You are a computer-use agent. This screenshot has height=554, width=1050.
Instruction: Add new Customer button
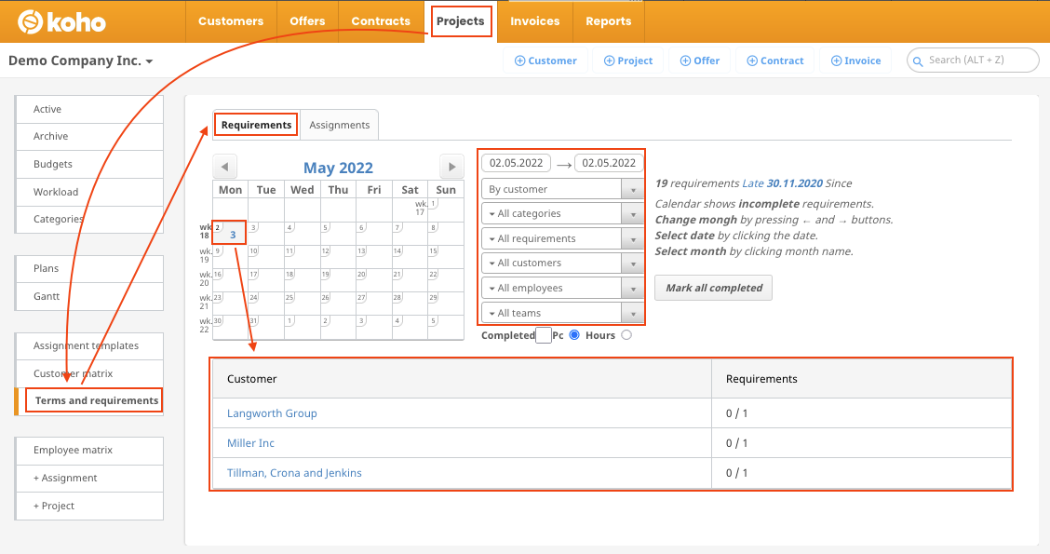tap(545, 61)
